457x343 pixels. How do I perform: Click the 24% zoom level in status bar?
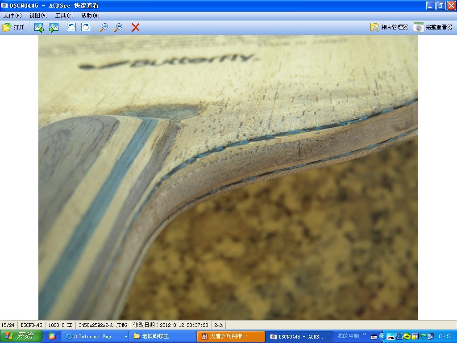pos(218,325)
